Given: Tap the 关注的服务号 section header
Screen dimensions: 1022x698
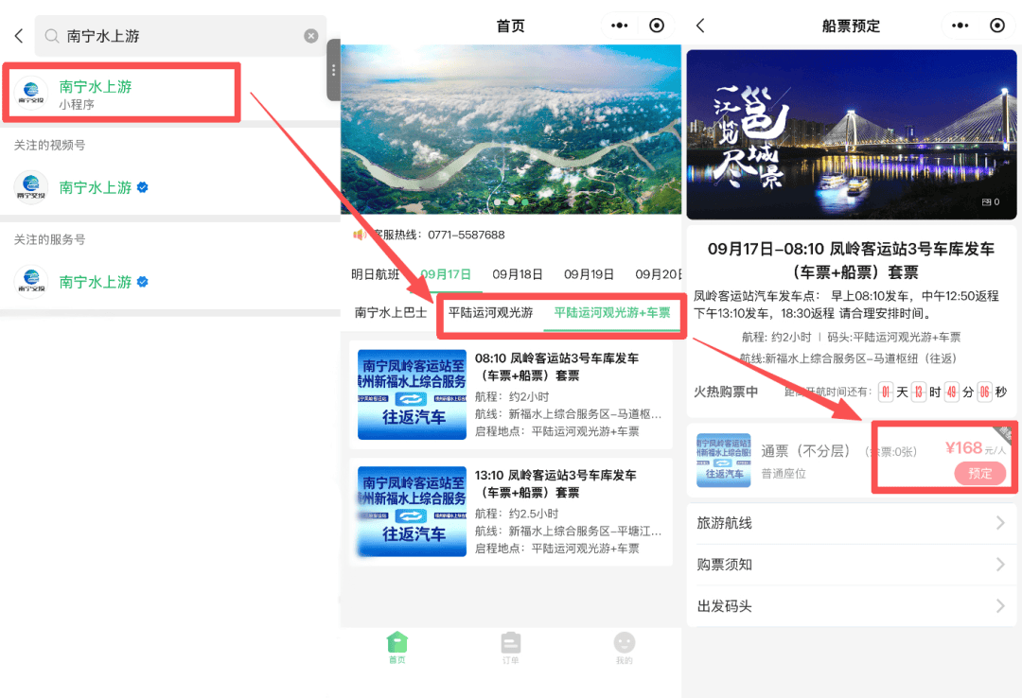Looking at the screenshot, I should [49, 239].
